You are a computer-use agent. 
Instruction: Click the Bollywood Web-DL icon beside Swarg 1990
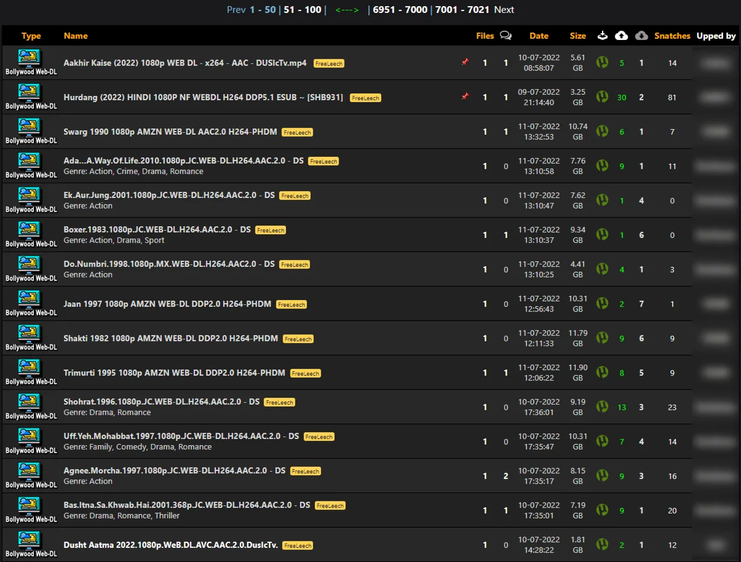click(31, 132)
